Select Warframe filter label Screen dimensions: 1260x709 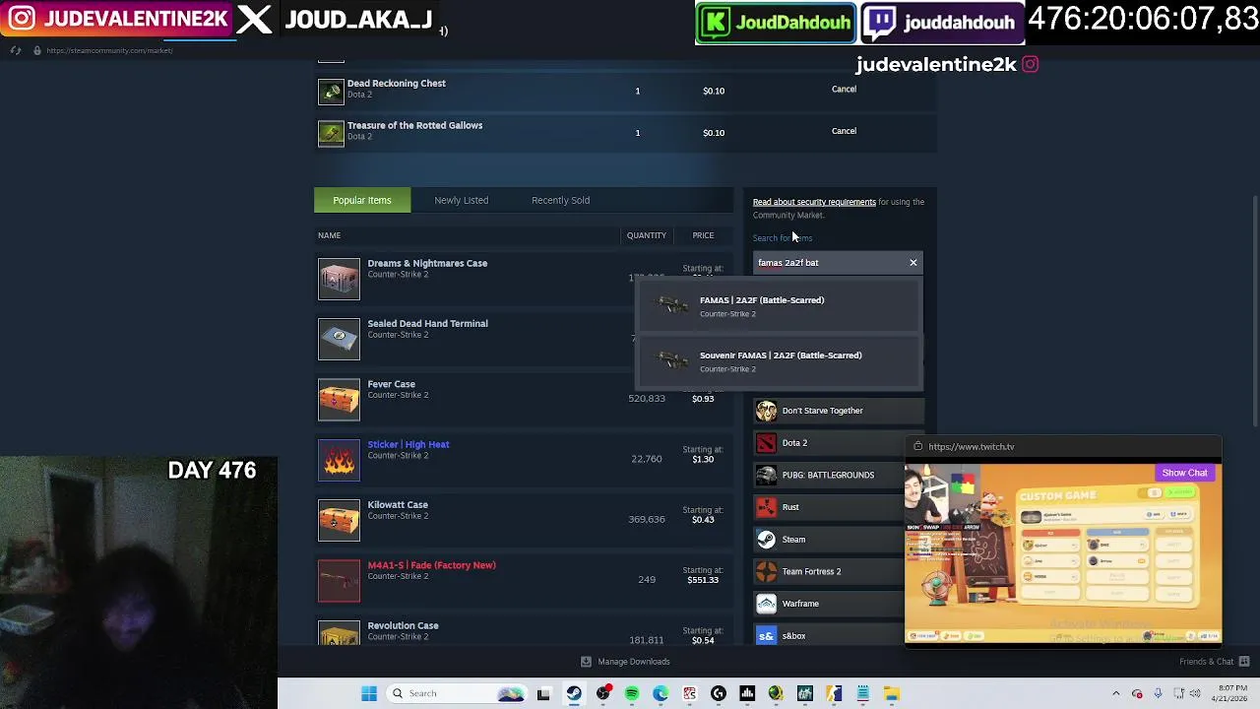800,604
